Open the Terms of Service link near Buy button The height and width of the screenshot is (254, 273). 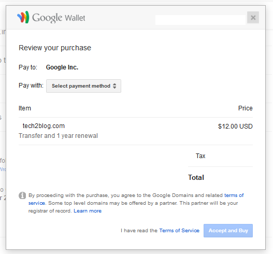(x=179, y=231)
